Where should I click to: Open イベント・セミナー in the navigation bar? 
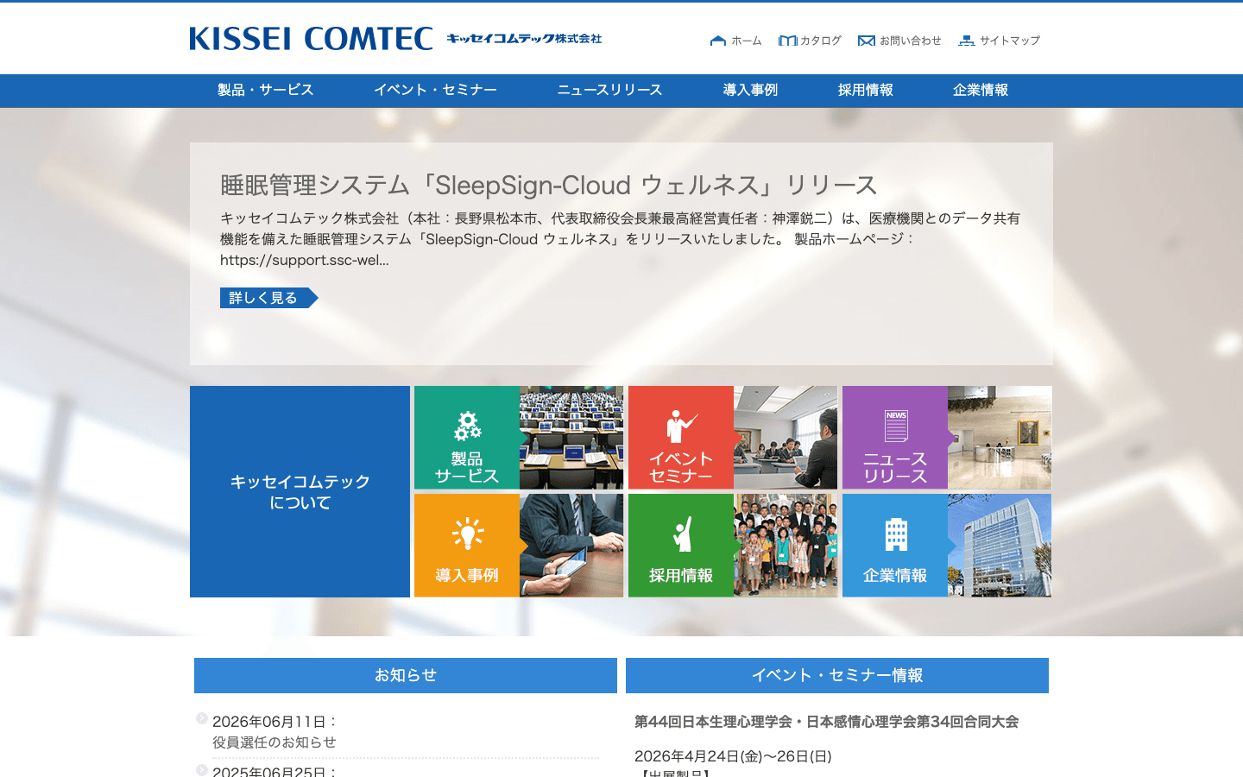click(x=435, y=90)
